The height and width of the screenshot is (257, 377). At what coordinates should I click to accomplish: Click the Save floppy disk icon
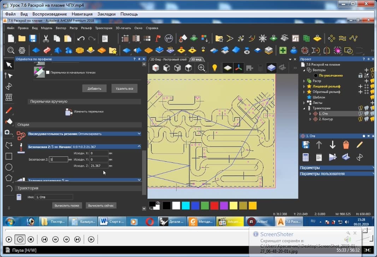(33, 38)
